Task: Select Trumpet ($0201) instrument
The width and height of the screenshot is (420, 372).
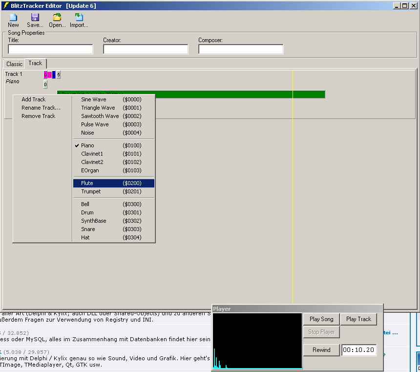Action: click(114, 191)
